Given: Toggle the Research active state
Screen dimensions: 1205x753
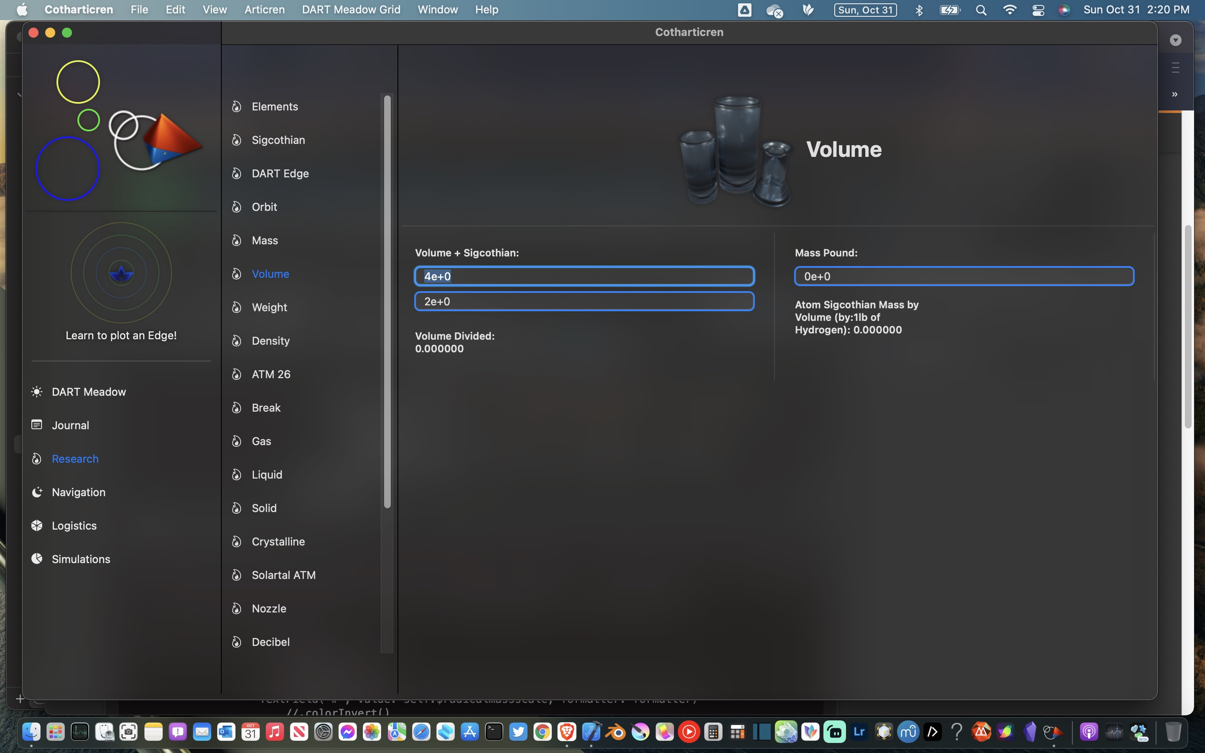Looking at the screenshot, I should point(74,458).
